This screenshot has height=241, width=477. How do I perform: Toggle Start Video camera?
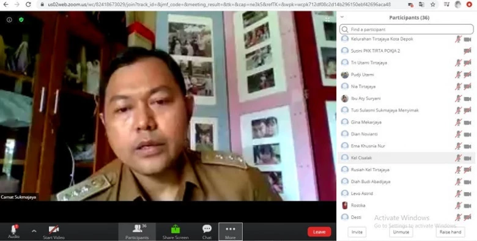54,232
